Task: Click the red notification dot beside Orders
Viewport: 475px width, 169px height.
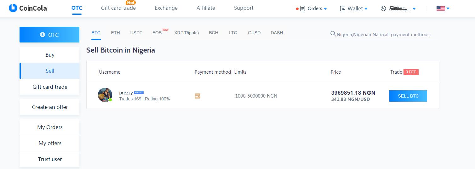Action: pos(297,9)
